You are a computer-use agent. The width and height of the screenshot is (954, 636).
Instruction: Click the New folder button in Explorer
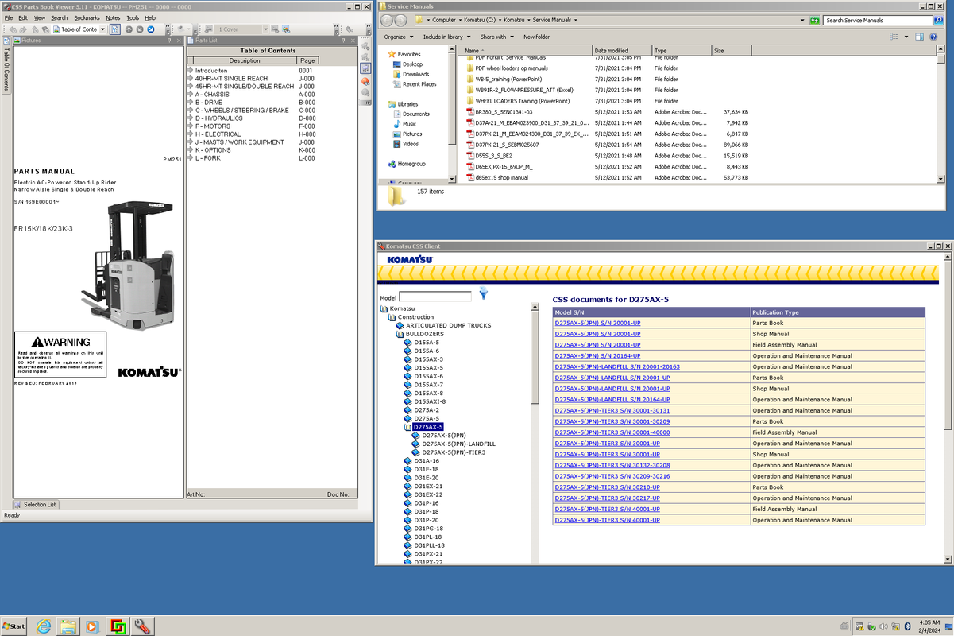click(536, 37)
